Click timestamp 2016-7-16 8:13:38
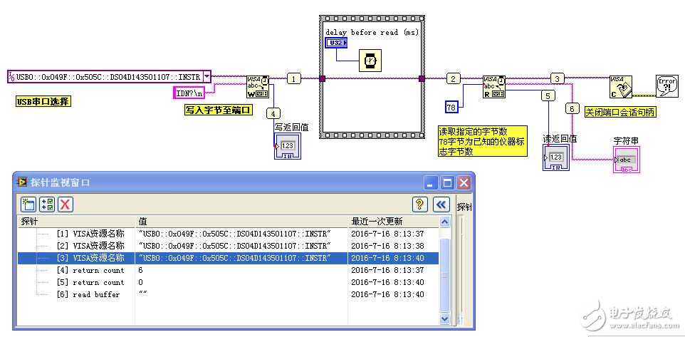Viewport: 685px width, 337px height. pyautogui.click(x=387, y=246)
